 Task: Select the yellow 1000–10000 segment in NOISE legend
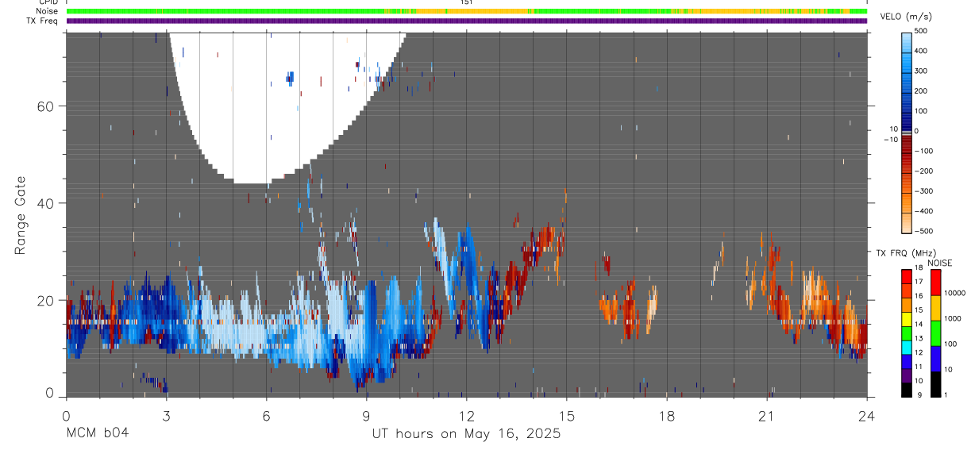click(x=935, y=307)
